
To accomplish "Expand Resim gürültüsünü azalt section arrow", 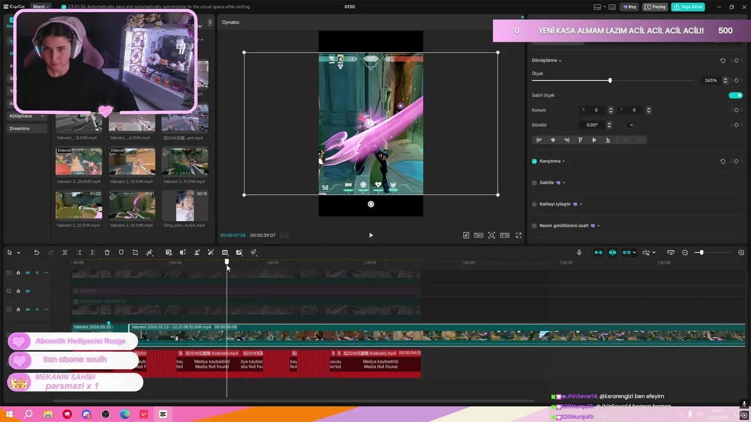I will click(598, 226).
